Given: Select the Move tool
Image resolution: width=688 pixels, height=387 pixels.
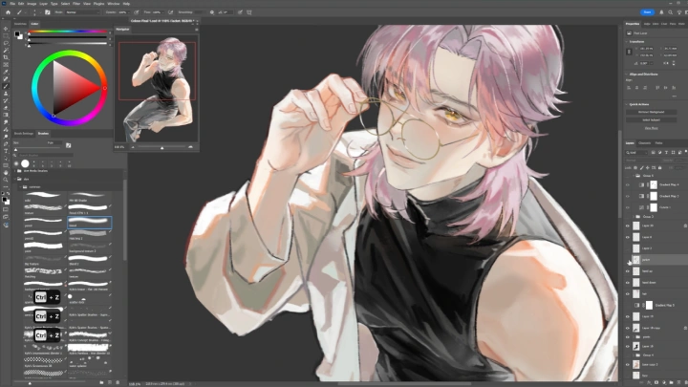Looking at the screenshot, I should pyautogui.click(x=6, y=29).
